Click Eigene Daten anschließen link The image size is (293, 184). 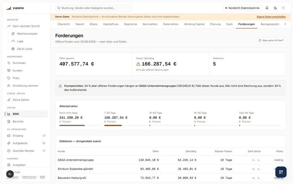(x=271, y=17)
